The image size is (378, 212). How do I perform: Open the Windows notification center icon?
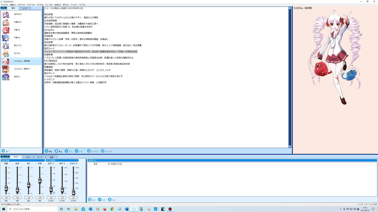(x=373, y=209)
